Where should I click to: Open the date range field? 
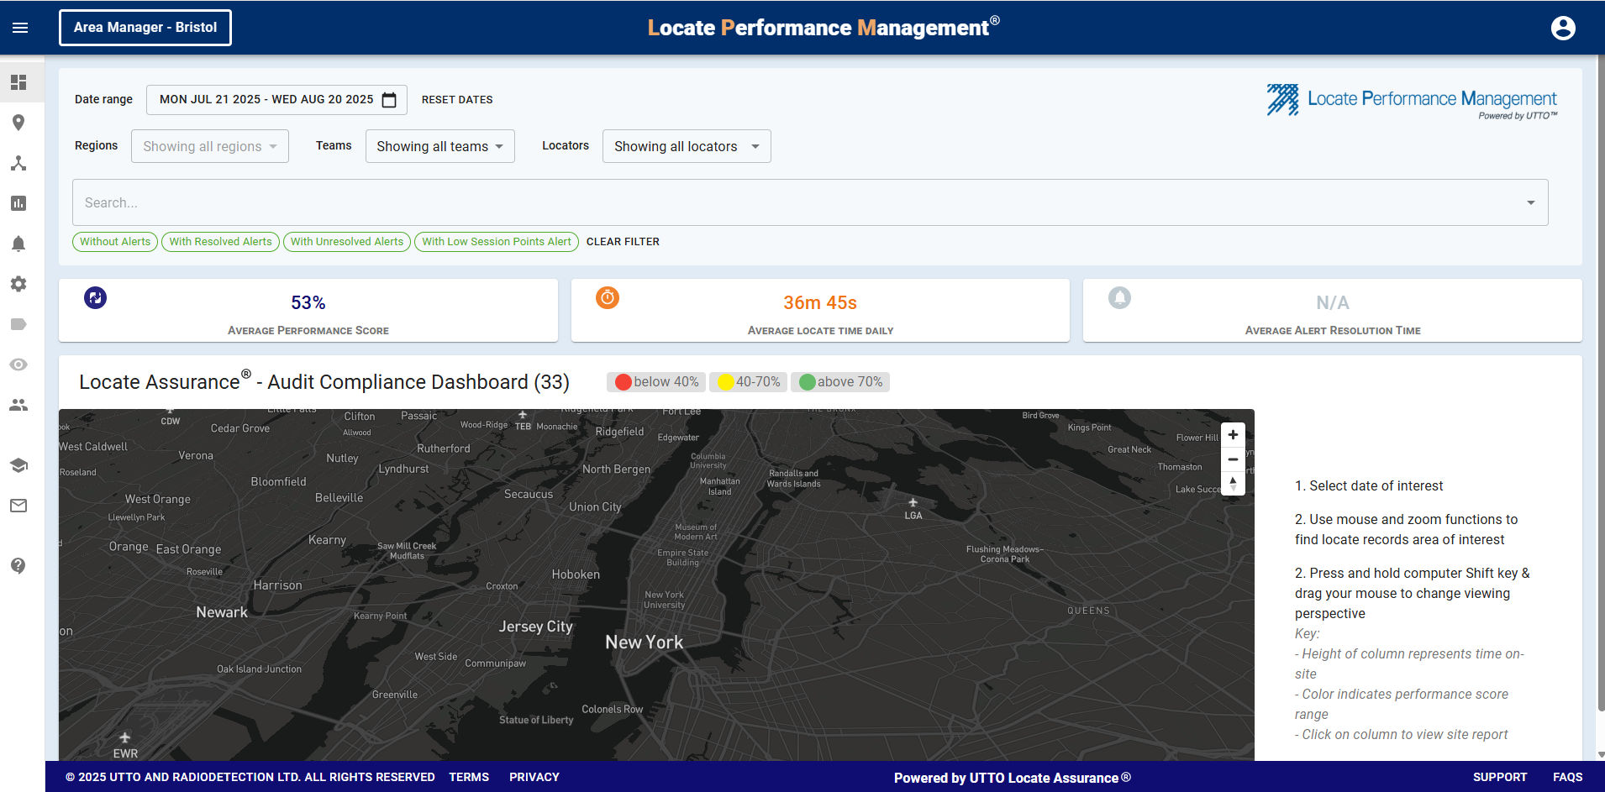[x=276, y=100]
